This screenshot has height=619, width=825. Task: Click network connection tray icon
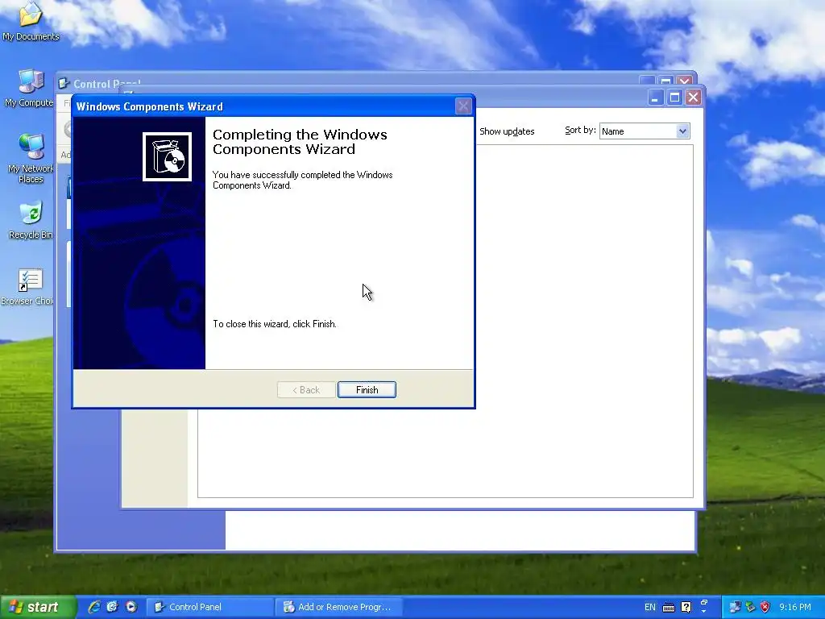(735, 608)
